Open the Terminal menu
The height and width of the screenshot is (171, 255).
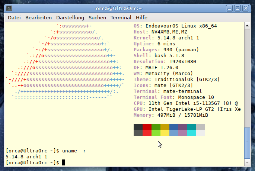pos(121,17)
